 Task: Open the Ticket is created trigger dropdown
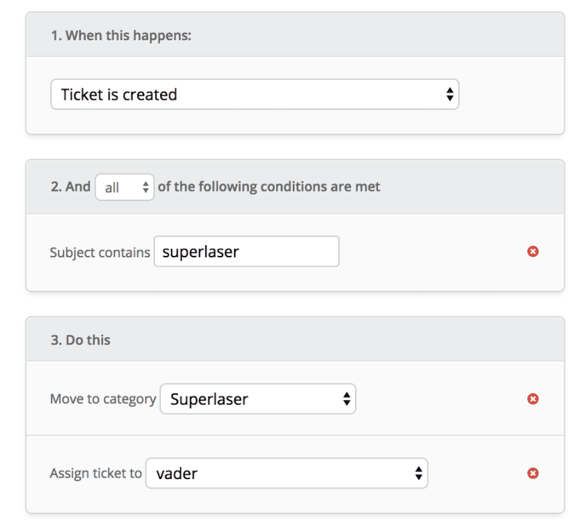point(255,94)
